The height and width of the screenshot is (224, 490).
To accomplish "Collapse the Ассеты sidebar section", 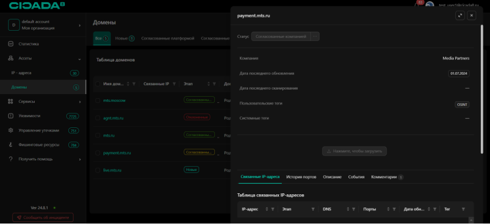I will coord(79,58).
